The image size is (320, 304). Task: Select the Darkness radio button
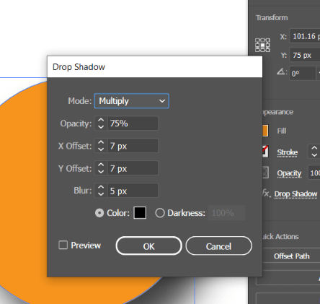[160, 213]
